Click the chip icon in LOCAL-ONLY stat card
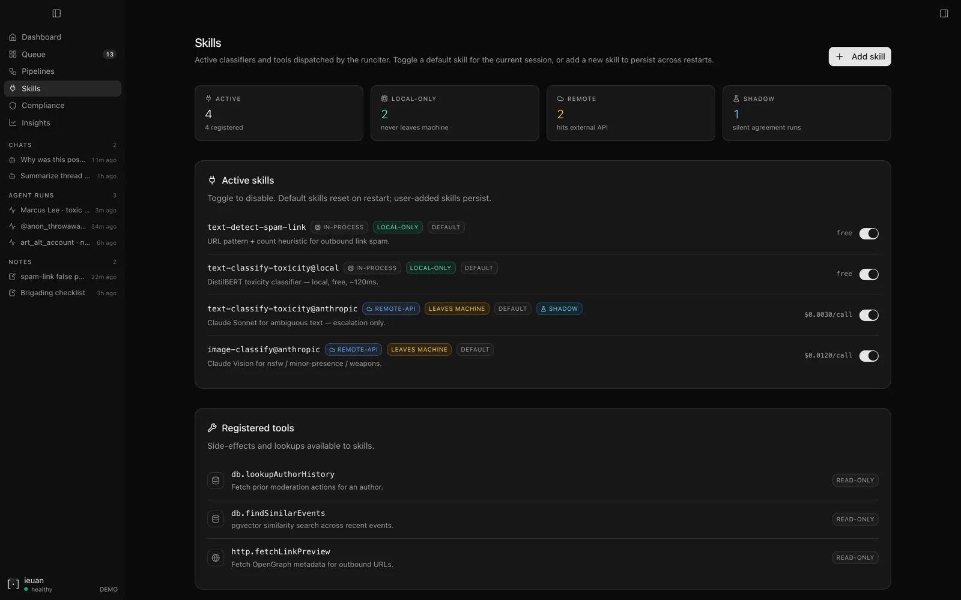Screen dimensions: 961x600 [x=384, y=98]
